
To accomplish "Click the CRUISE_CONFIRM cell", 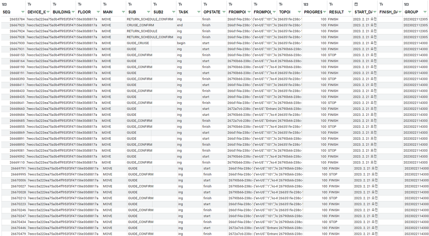I will tap(140, 25).
